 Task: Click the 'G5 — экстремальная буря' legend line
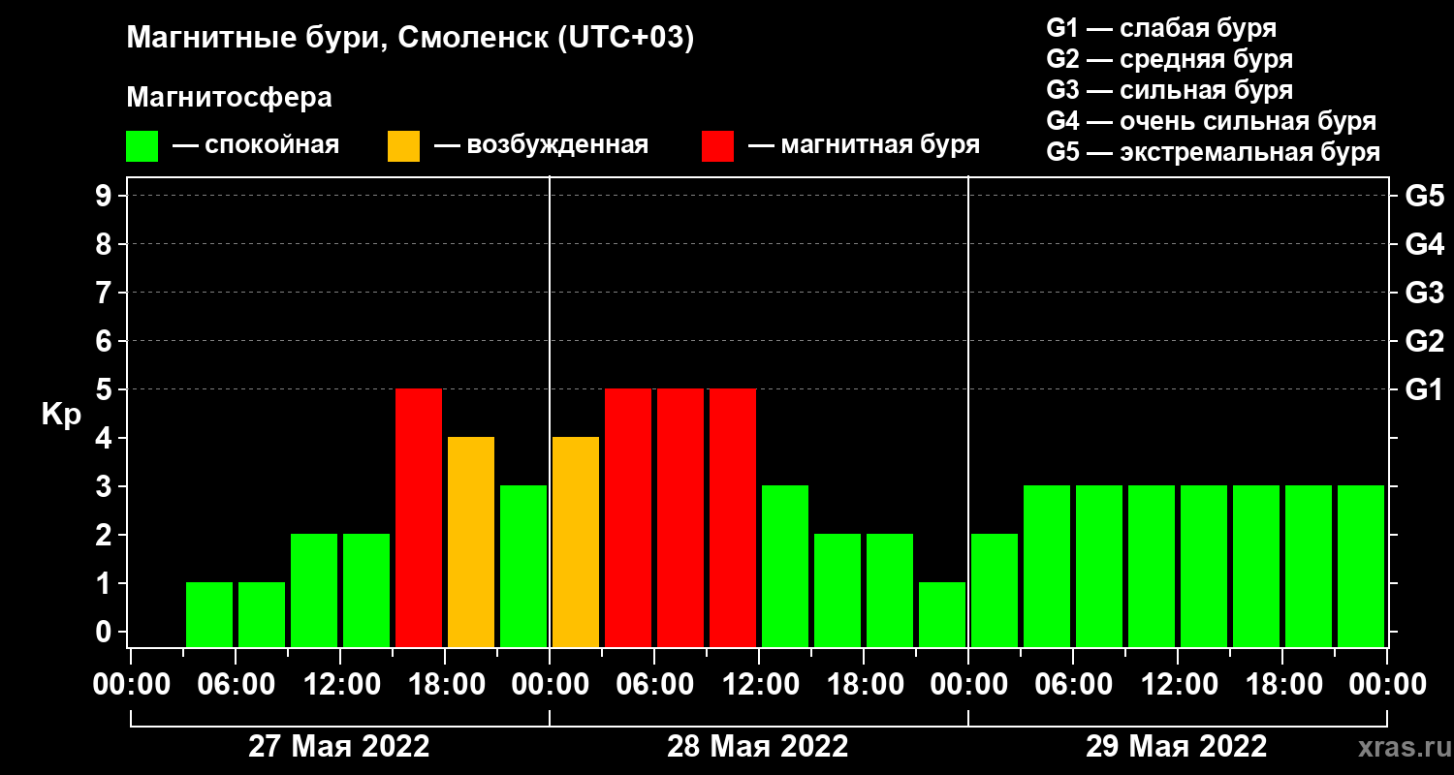click(x=1214, y=153)
